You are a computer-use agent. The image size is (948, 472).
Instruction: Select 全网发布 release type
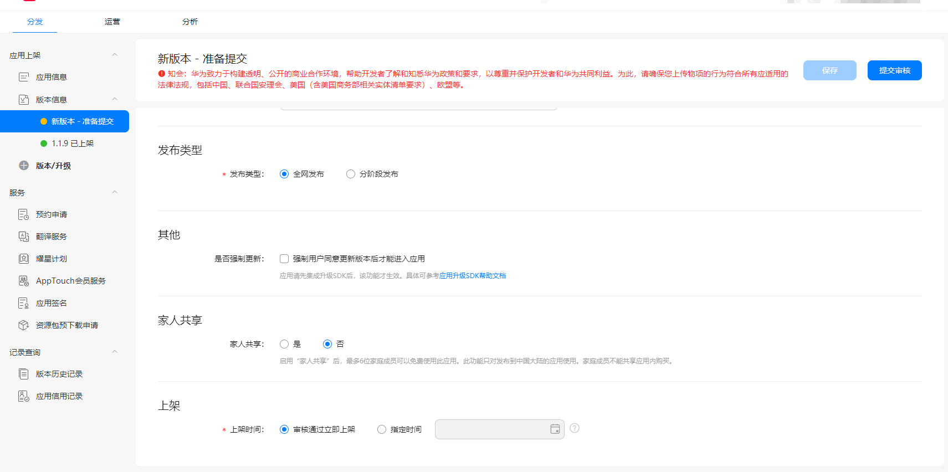(284, 174)
